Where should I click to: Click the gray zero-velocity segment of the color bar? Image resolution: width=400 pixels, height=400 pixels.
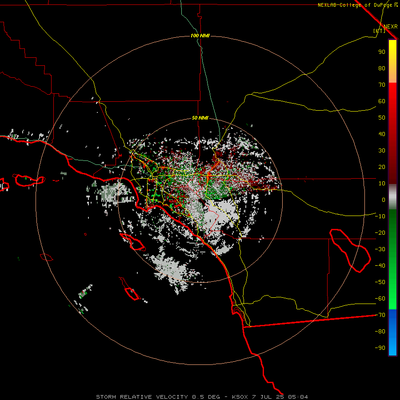(x=392, y=197)
